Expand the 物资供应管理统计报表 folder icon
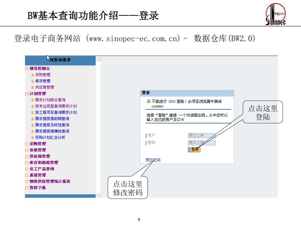 [27, 182]
